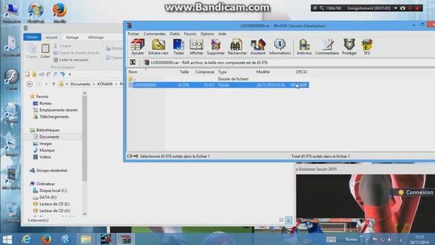Open Internet Explorer from taskbar

coord(27,239)
